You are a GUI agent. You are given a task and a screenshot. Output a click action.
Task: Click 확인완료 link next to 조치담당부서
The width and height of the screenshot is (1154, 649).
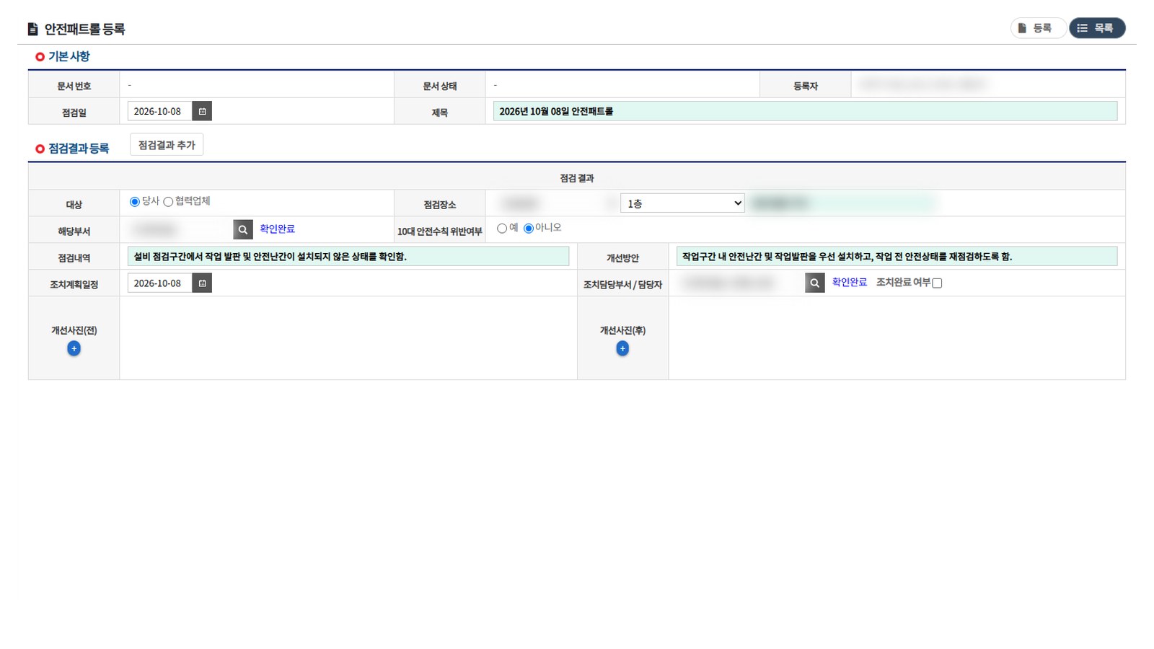(850, 283)
